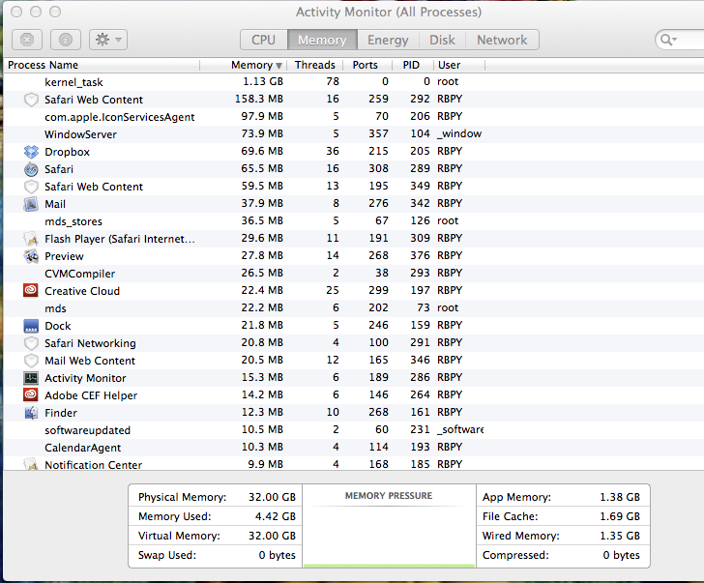Click the Preview app icon
Viewport: 704px width, 583px height.
tap(30, 256)
